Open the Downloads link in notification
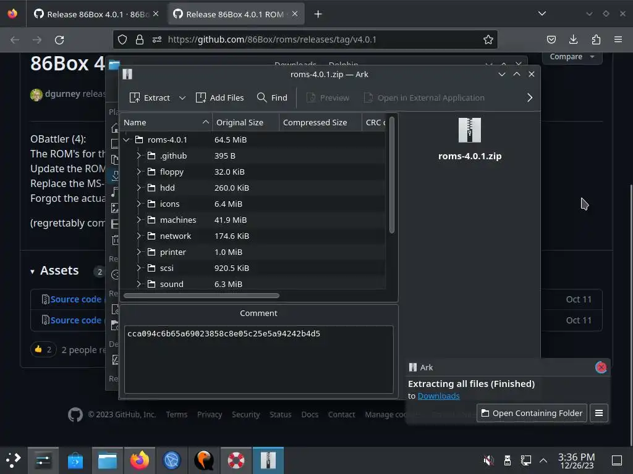Image resolution: width=633 pixels, height=474 pixels. pyautogui.click(x=438, y=396)
